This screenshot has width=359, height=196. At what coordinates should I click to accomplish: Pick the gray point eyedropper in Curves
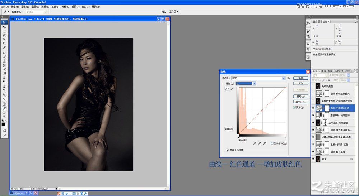pyautogui.click(x=259, y=143)
